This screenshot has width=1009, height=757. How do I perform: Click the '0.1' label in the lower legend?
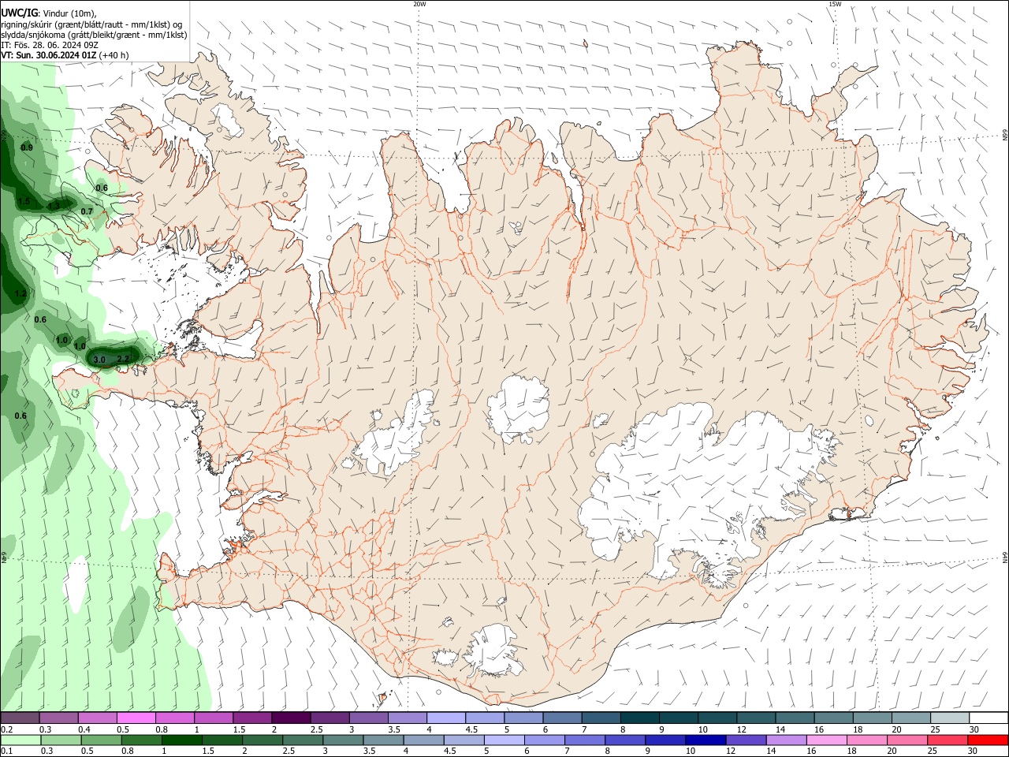tap(6, 751)
